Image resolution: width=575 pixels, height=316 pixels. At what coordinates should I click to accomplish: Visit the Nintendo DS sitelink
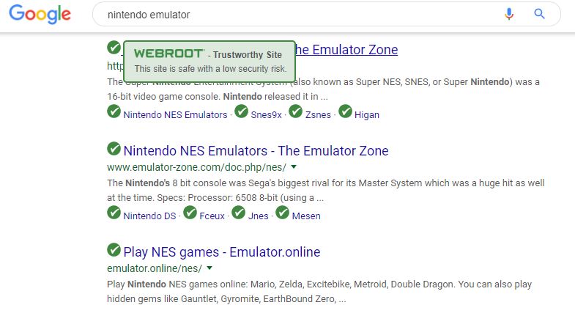click(x=149, y=216)
